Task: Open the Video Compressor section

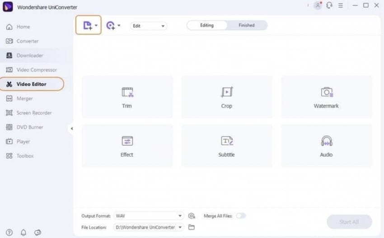Action: [31, 70]
